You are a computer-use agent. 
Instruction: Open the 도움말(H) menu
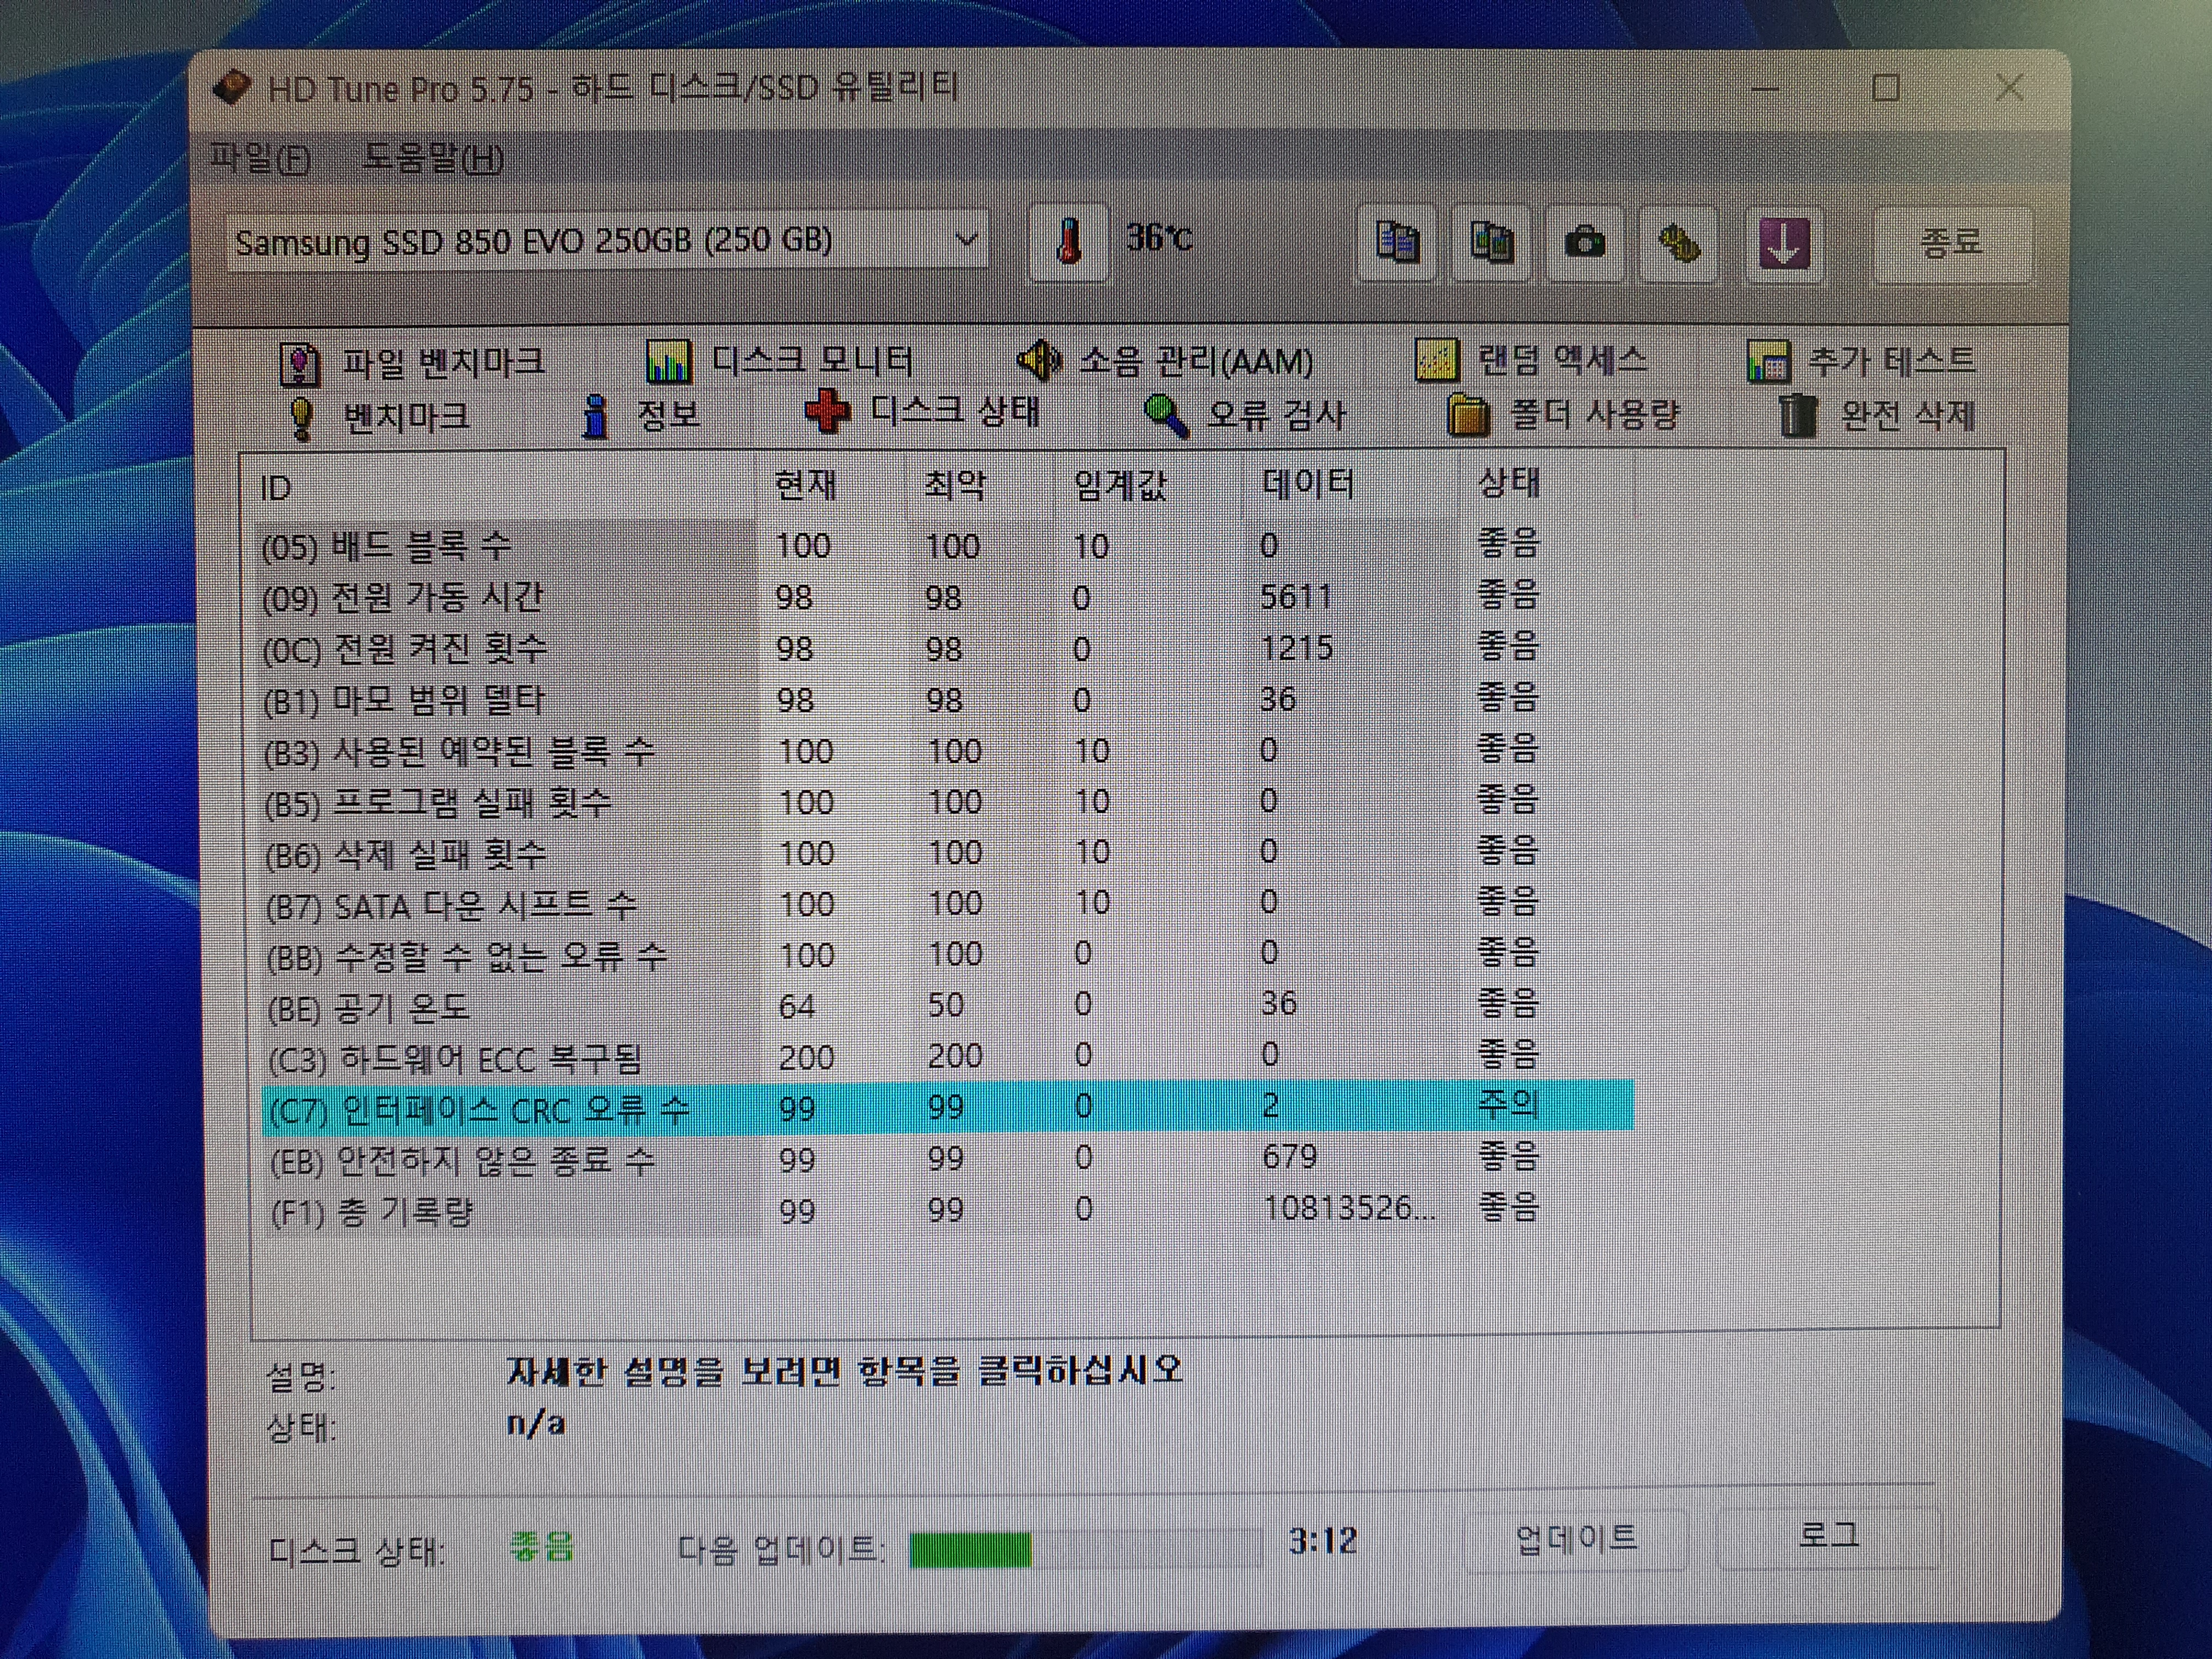click(433, 158)
